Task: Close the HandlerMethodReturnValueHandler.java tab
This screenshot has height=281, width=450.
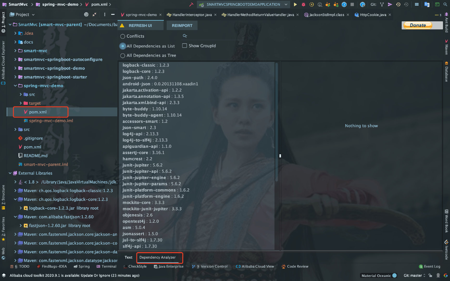Action: [297, 15]
